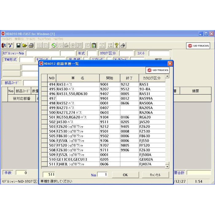The height and width of the screenshot is (215, 215).
Task: Select row selector for 494 RA53
Action: [45, 84]
